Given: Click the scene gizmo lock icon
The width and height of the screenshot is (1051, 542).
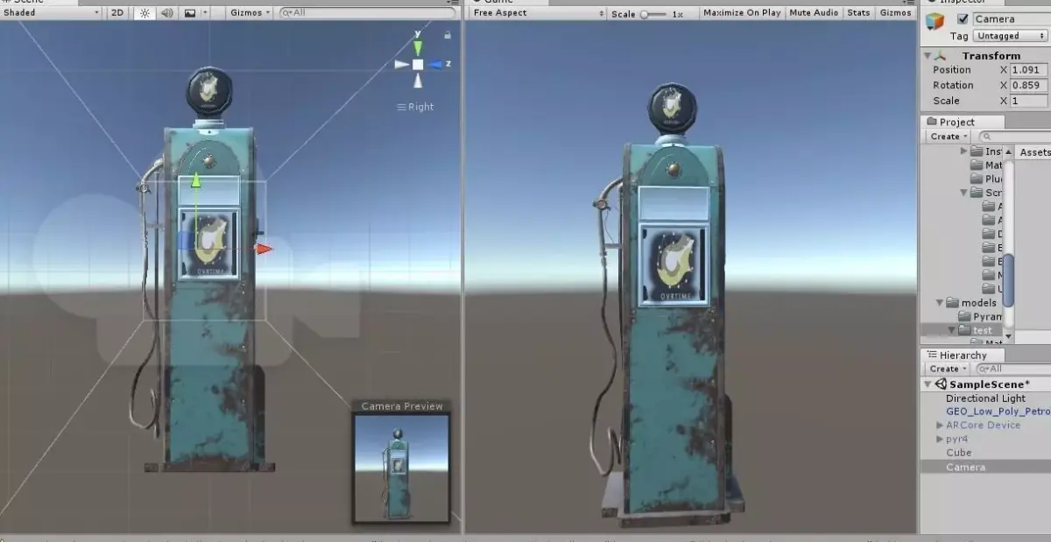Looking at the screenshot, I should (x=448, y=35).
